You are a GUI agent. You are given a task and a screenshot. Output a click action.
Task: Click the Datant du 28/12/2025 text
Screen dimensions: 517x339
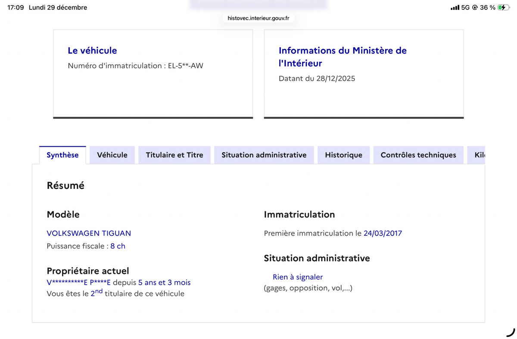tap(317, 79)
